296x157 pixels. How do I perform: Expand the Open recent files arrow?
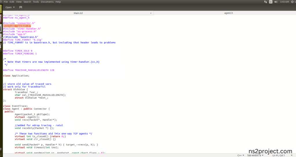tap(14, 7)
